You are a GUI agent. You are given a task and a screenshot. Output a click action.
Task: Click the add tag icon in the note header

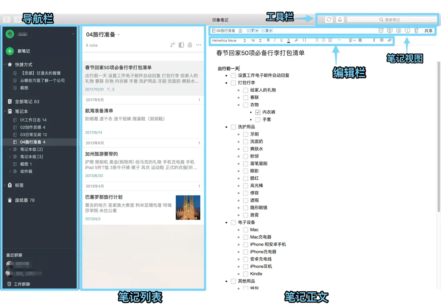pos(240,31)
